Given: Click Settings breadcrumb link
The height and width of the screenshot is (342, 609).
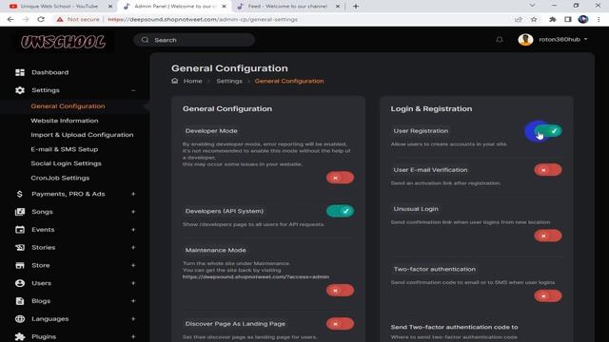Looking at the screenshot, I should pyautogui.click(x=229, y=81).
